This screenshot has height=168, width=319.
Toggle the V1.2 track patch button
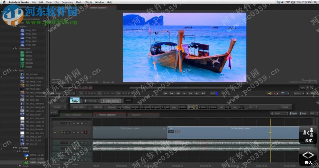[x=69, y=123]
